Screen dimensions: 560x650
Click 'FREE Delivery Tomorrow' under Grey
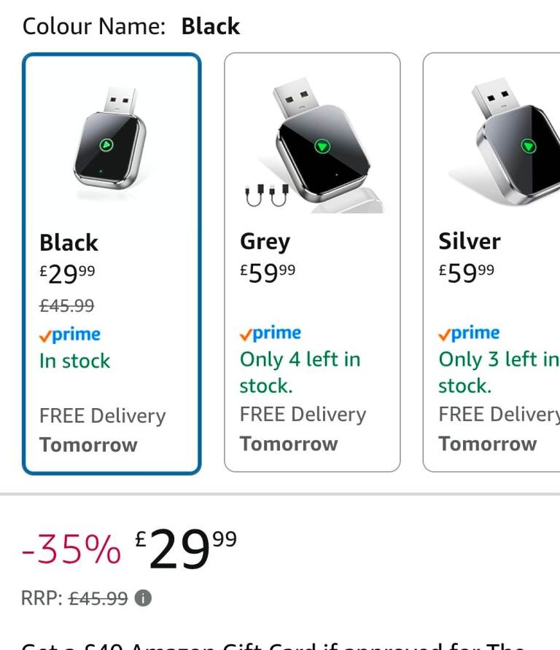click(x=303, y=429)
